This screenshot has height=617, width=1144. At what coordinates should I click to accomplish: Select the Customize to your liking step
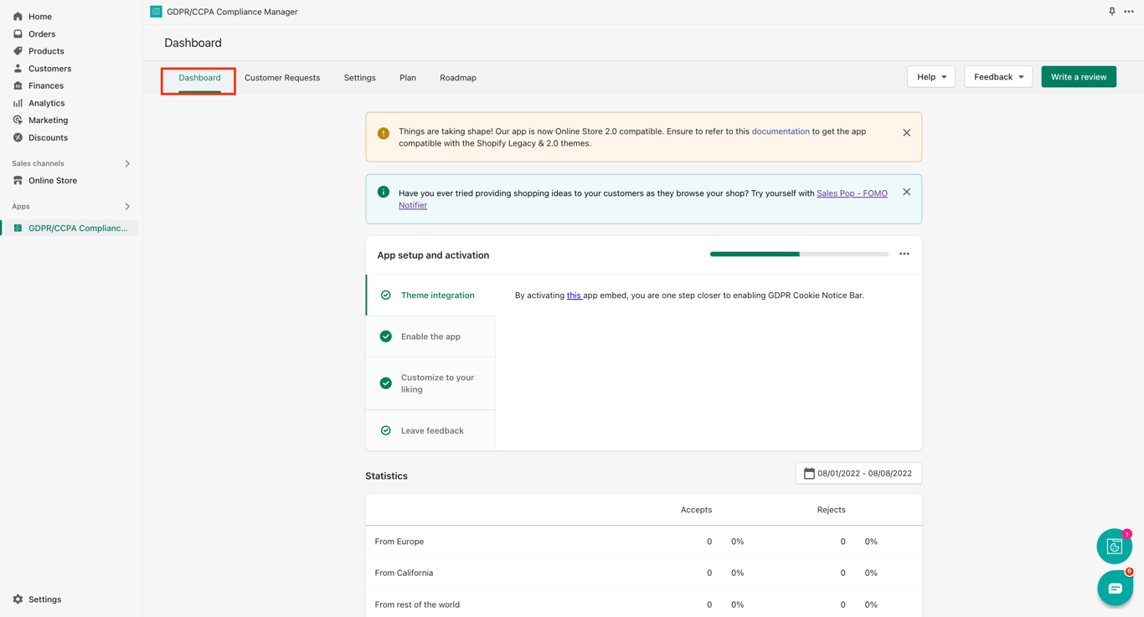430,383
